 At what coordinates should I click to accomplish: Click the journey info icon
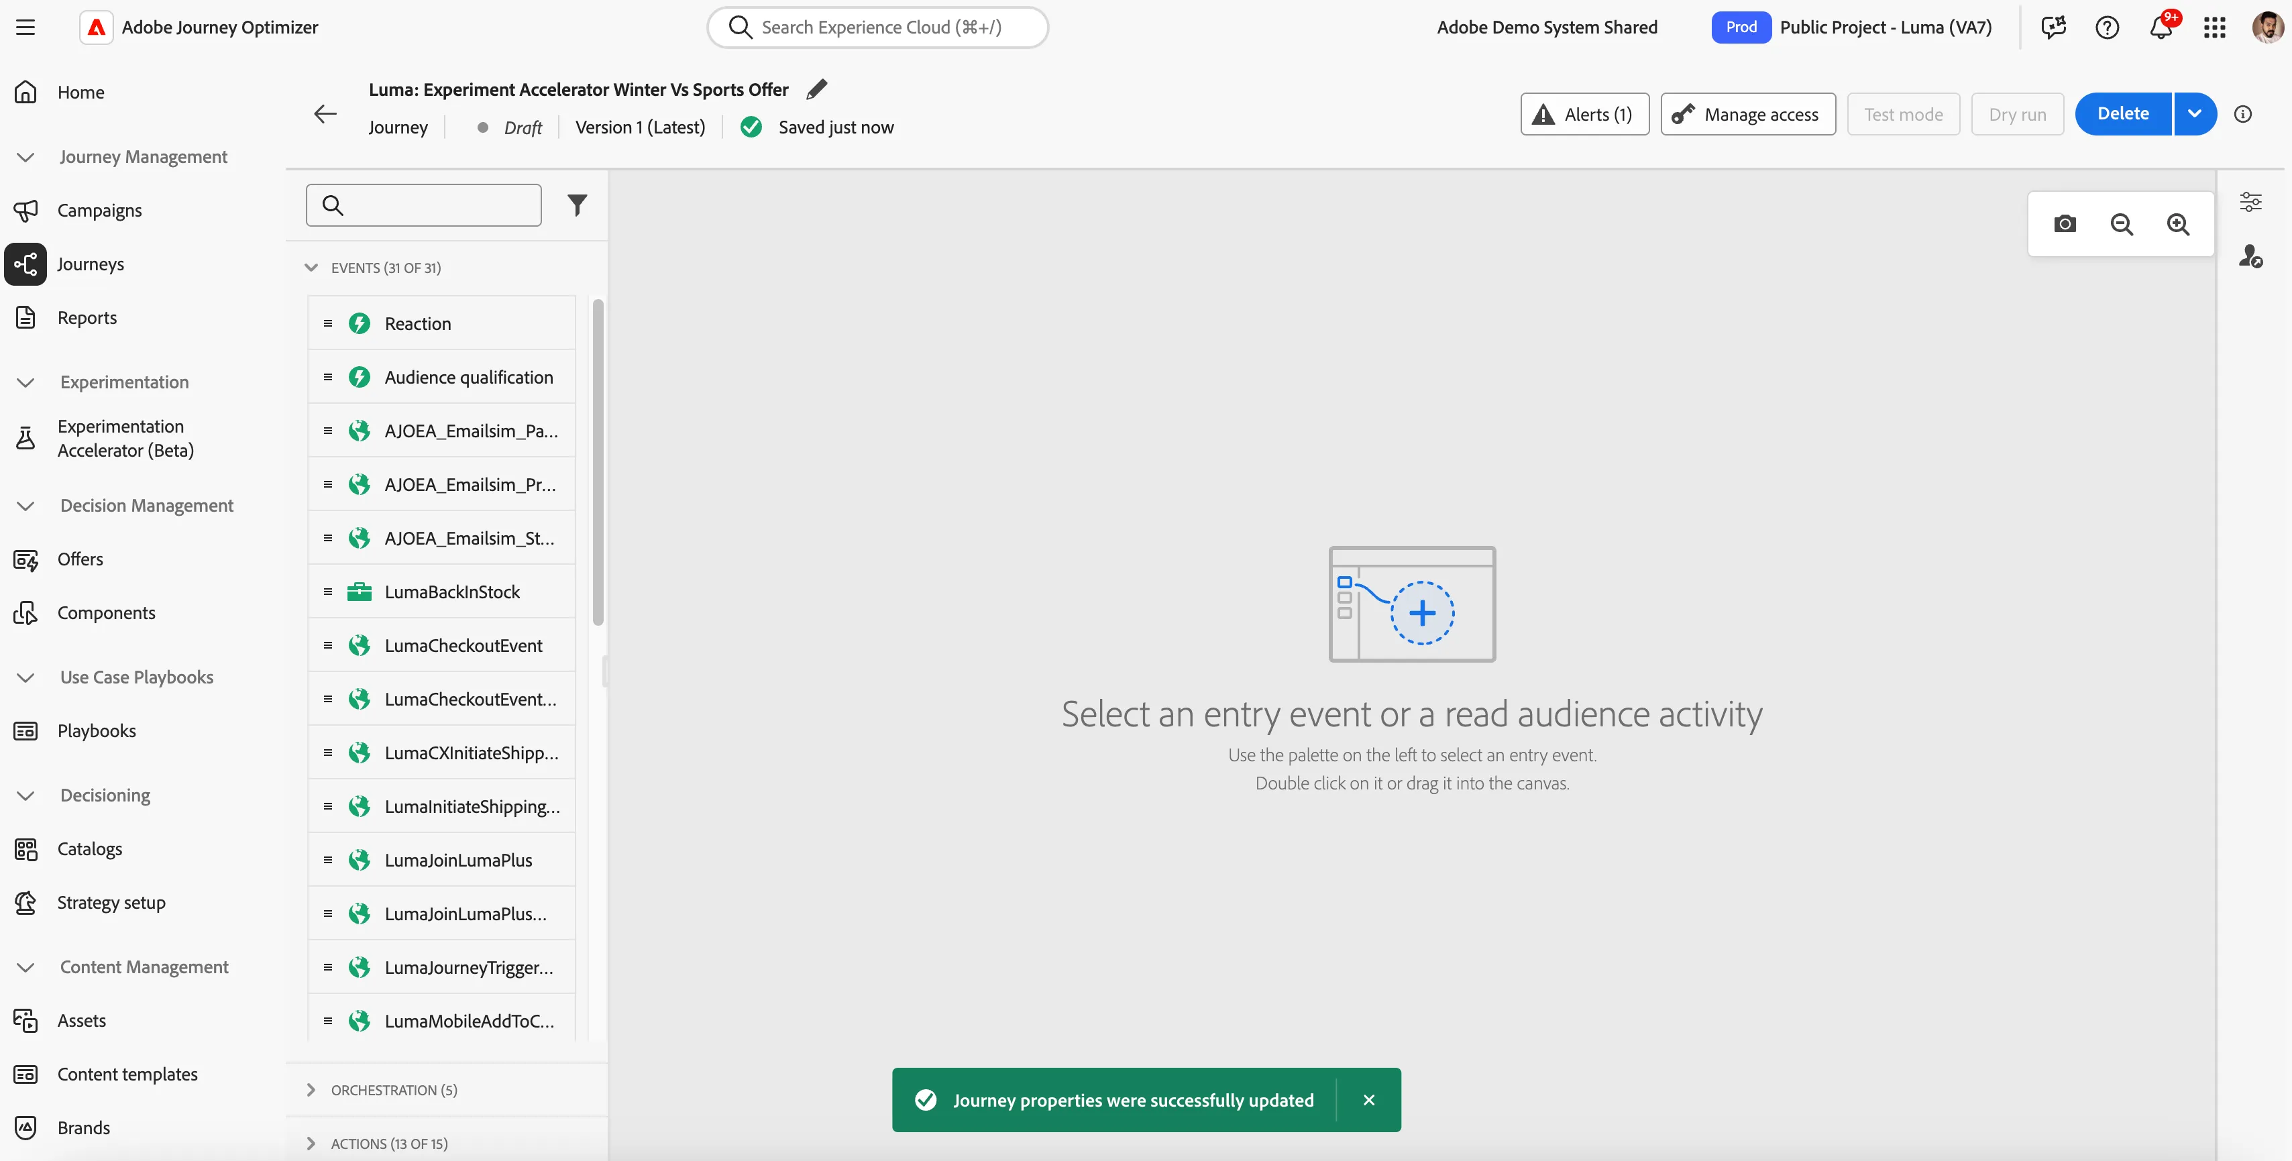point(2243,114)
